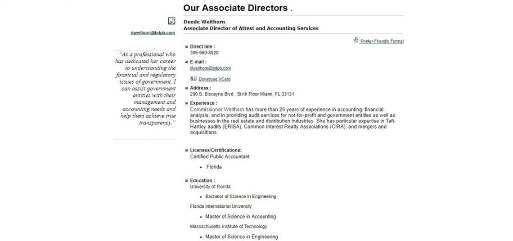The height and width of the screenshot is (241, 513).
Task: Click the email address under the E-mail heading
Action: tap(210, 68)
